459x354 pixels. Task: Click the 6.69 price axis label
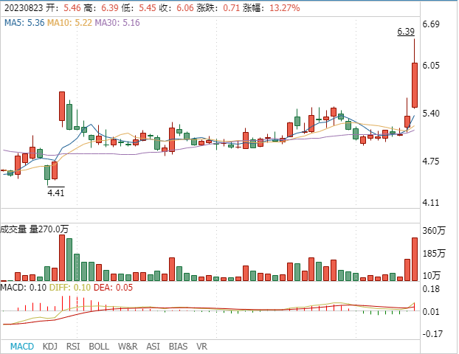[x=431, y=24]
